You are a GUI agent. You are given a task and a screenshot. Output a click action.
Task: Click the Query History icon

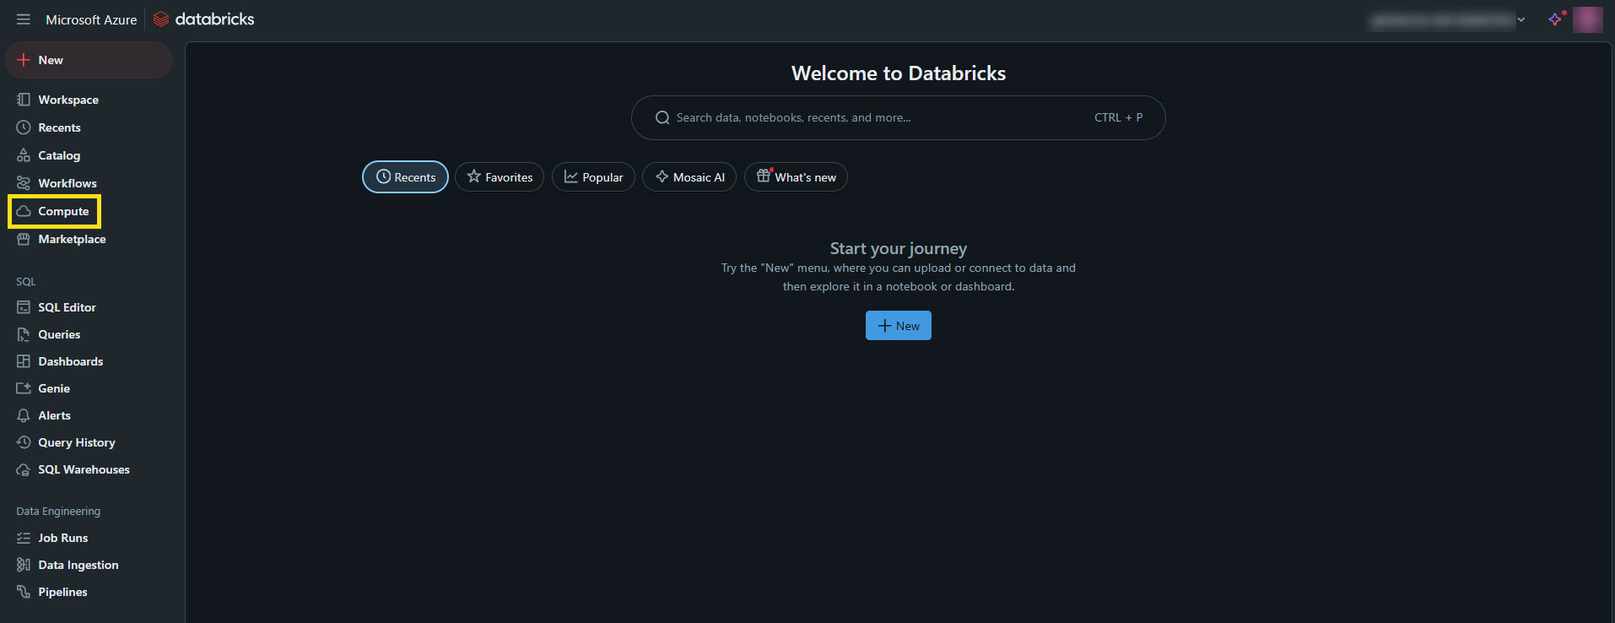(24, 442)
